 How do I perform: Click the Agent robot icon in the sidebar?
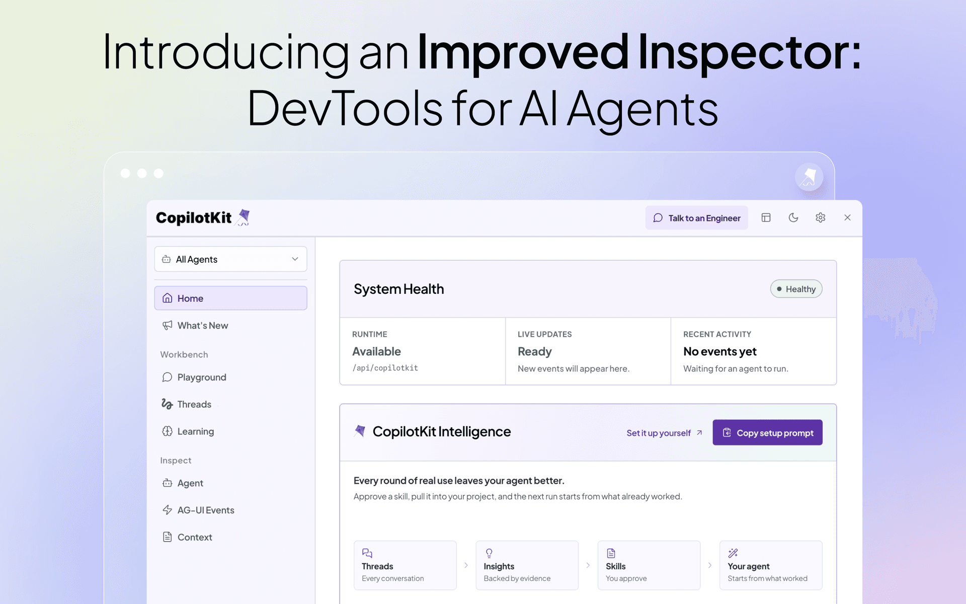168,483
